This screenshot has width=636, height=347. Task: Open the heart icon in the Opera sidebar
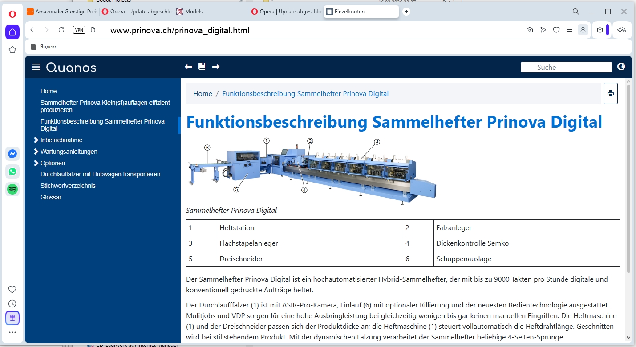(x=12, y=290)
